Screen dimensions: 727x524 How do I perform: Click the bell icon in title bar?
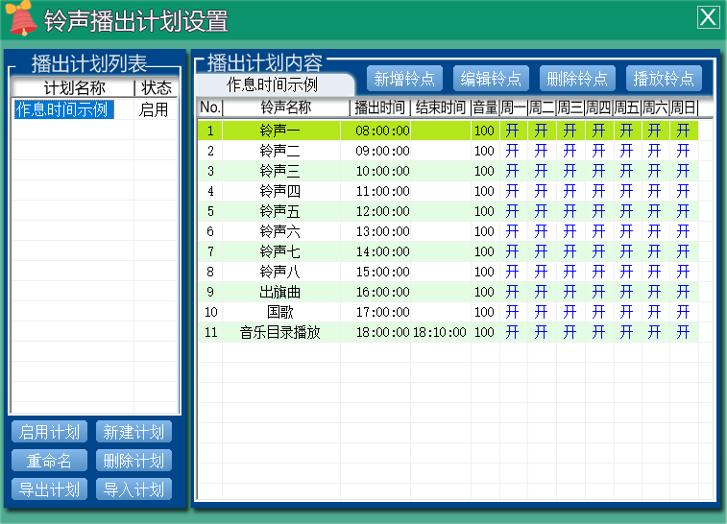pos(23,19)
